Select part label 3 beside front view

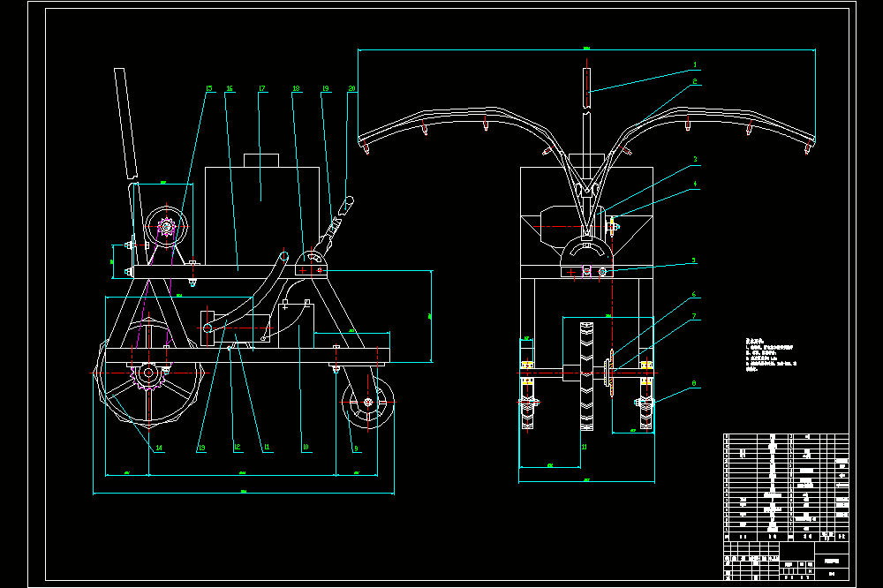tap(696, 160)
